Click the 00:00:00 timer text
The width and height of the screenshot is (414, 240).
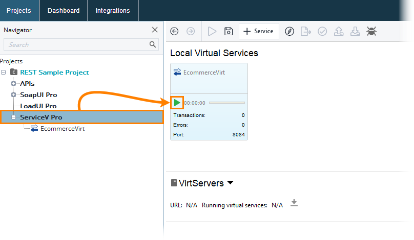[x=195, y=103]
